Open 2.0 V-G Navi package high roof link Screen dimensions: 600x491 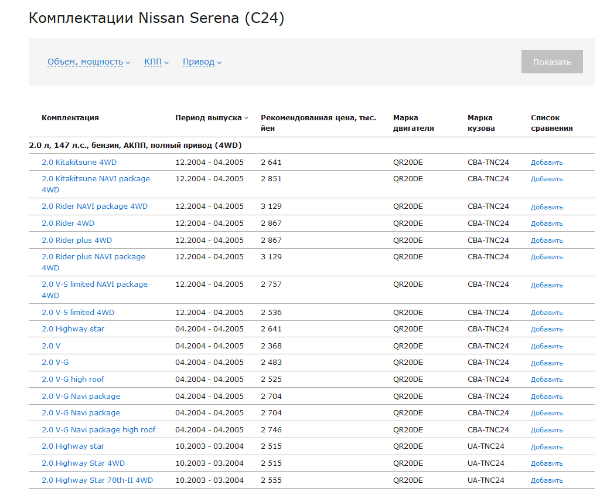point(98,430)
